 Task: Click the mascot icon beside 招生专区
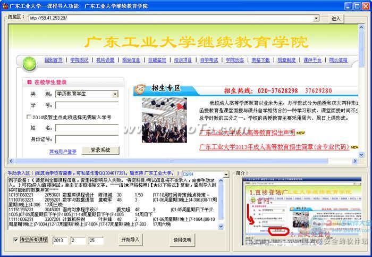[140, 89]
